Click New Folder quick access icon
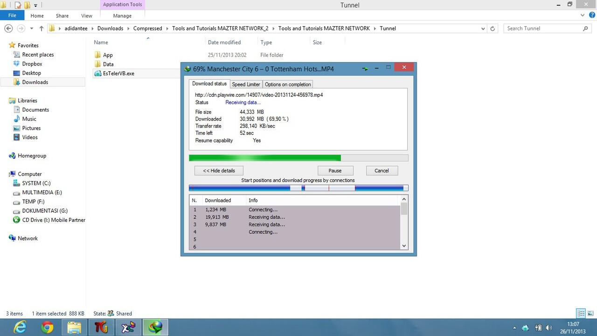Screen dimensions: 597x336 coord(28,5)
